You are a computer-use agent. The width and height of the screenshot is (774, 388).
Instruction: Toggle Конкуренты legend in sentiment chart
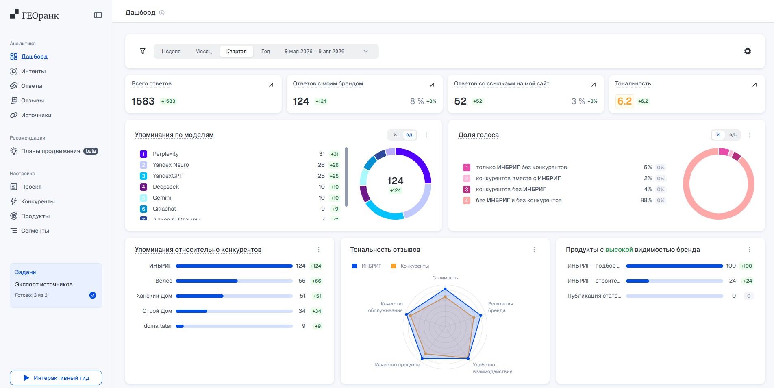410,266
